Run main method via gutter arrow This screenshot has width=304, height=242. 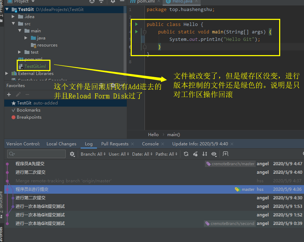tap(136, 31)
